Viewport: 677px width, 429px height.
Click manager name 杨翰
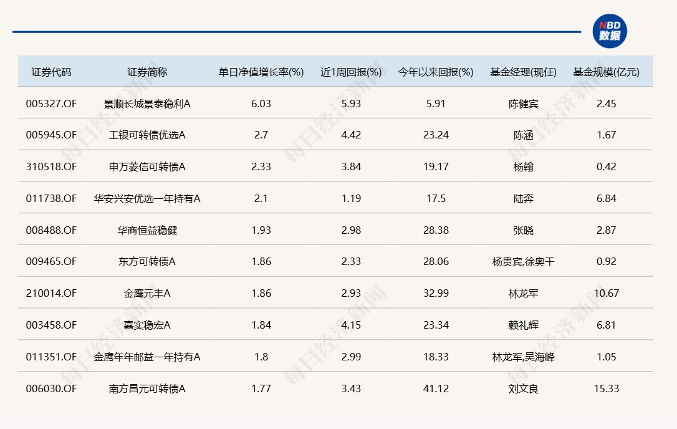pos(523,166)
